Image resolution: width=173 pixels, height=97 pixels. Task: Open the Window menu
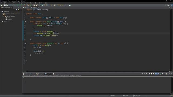tap(41, 3)
